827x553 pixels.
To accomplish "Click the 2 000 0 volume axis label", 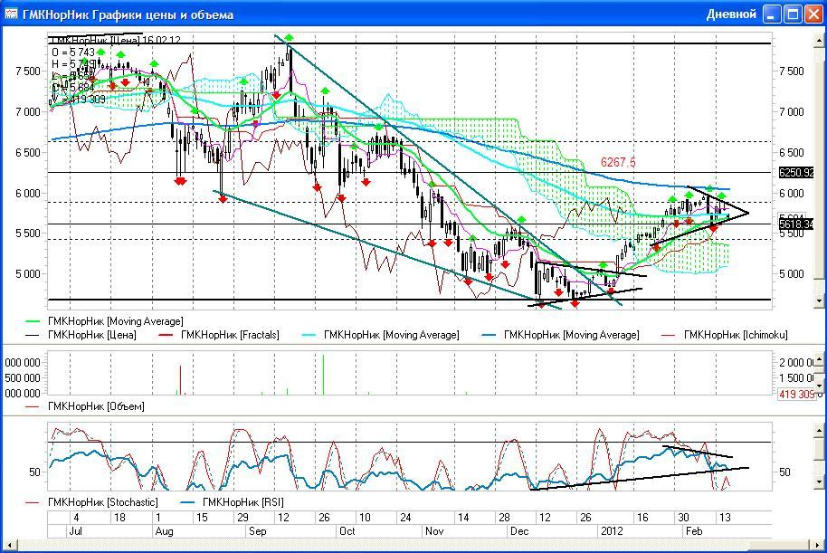I will (796, 362).
